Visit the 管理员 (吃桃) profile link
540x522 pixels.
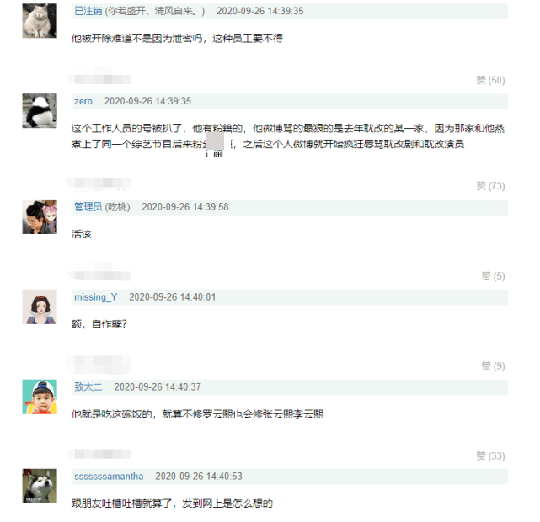tap(102, 207)
